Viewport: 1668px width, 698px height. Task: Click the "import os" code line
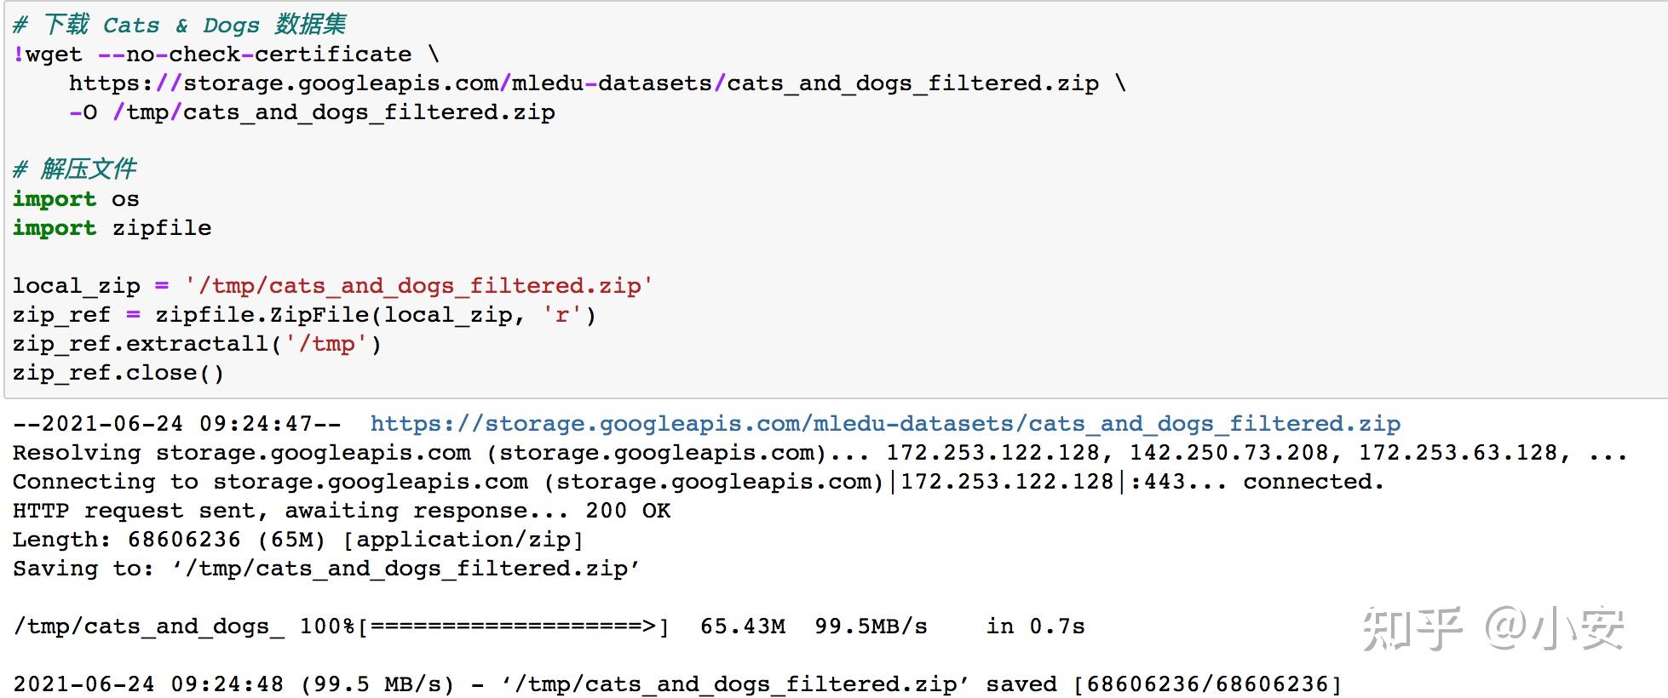[x=76, y=199]
